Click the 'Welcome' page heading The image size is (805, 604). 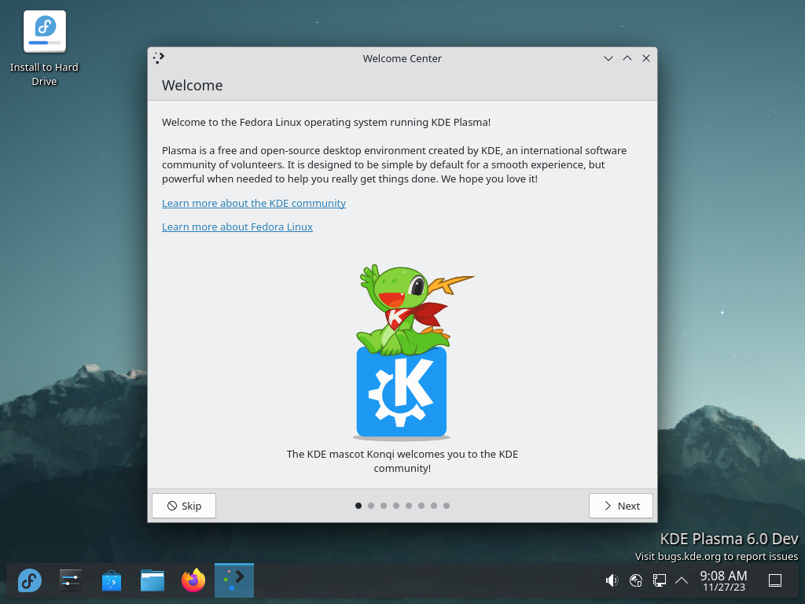point(192,85)
